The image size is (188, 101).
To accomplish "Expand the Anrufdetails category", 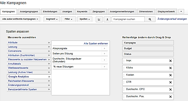I will [29, 64].
